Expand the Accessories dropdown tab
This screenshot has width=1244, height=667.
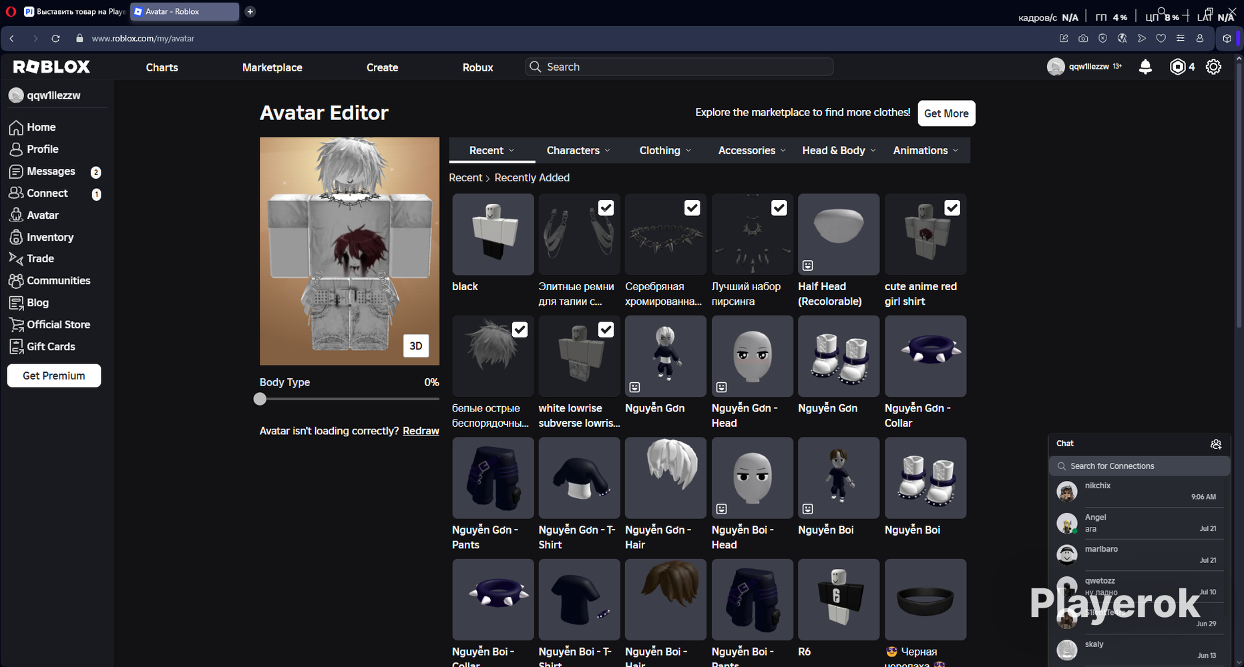pyautogui.click(x=753, y=150)
